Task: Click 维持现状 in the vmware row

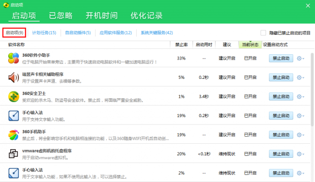Action: tap(227, 154)
